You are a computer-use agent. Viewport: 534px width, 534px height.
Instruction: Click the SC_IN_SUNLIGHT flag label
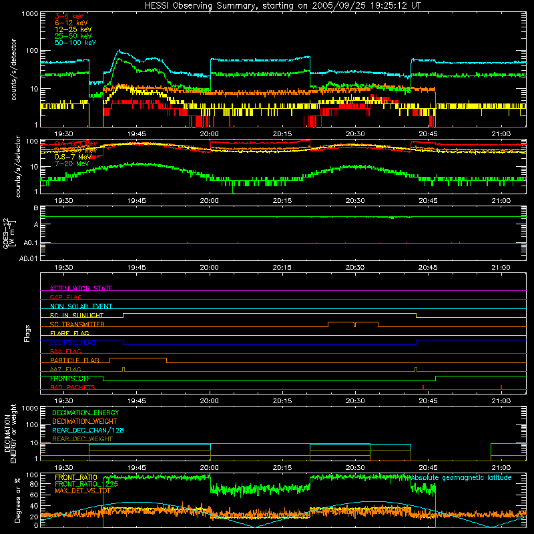tap(77, 315)
